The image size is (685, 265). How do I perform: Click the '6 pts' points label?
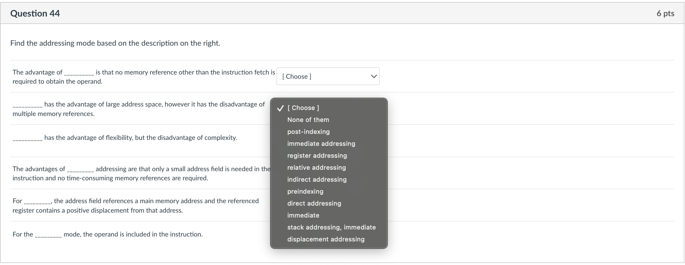[665, 13]
